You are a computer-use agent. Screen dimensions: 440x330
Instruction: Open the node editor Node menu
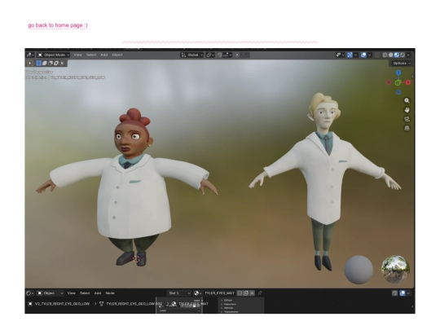(110, 293)
